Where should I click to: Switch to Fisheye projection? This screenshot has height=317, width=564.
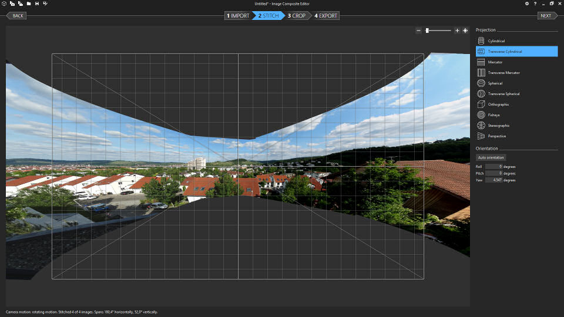click(x=493, y=115)
